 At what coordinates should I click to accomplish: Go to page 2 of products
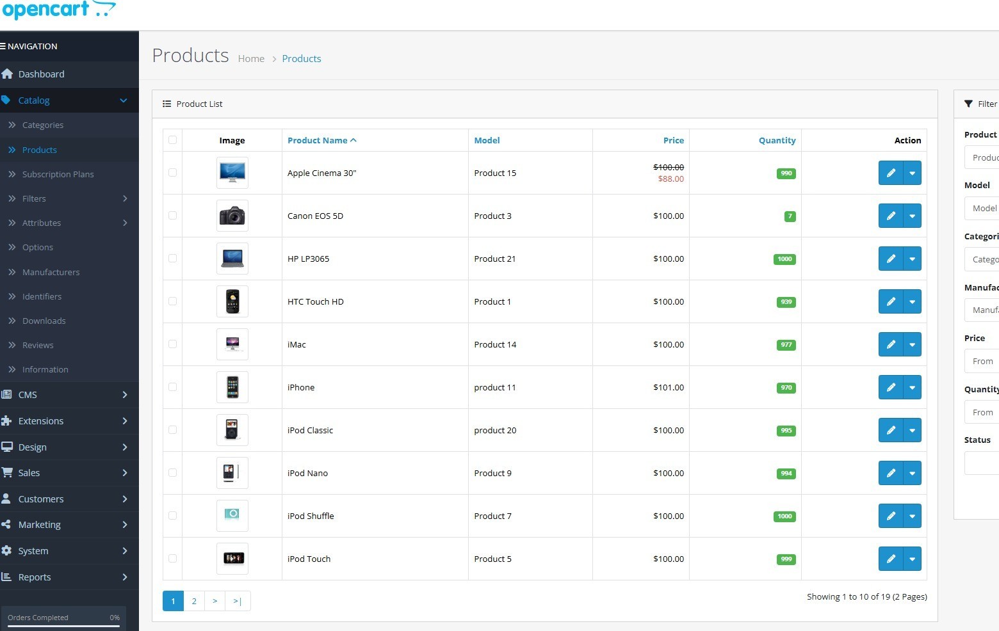(x=194, y=601)
